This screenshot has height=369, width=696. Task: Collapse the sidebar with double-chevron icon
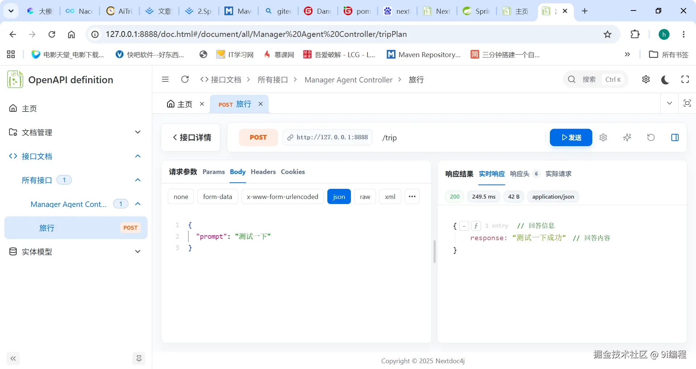point(13,359)
